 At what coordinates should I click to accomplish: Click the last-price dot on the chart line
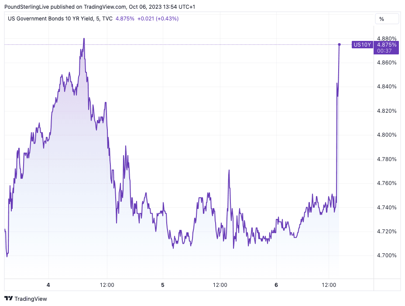click(339, 44)
